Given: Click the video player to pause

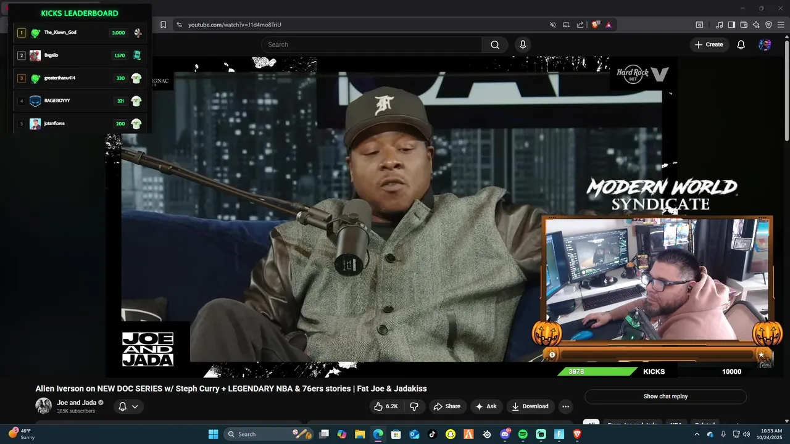Looking at the screenshot, I should coord(391,216).
